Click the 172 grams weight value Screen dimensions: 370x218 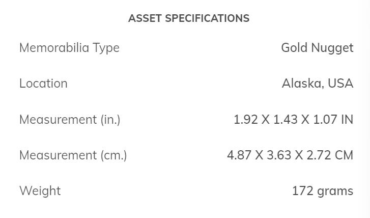pos(323,191)
